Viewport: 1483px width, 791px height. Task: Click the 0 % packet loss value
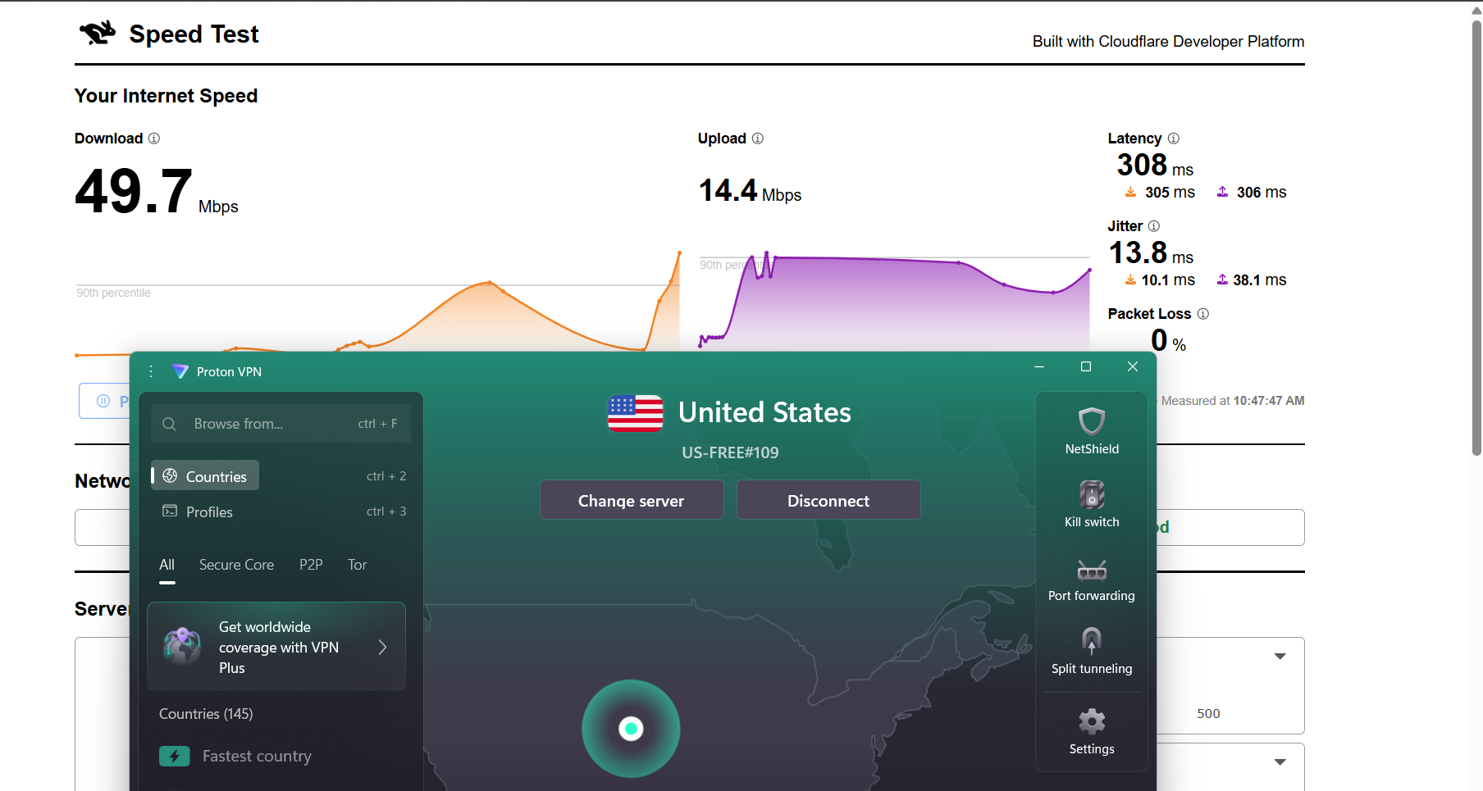(1168, 340)
